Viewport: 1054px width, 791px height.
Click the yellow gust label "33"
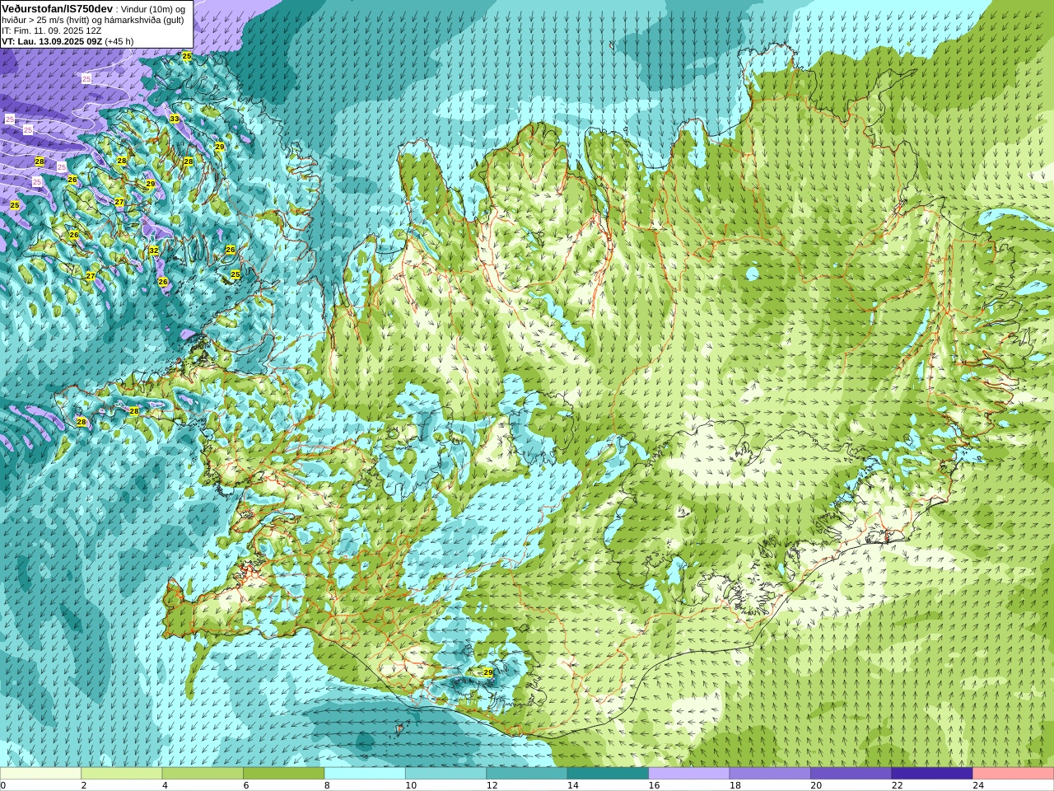pos(175,119)
